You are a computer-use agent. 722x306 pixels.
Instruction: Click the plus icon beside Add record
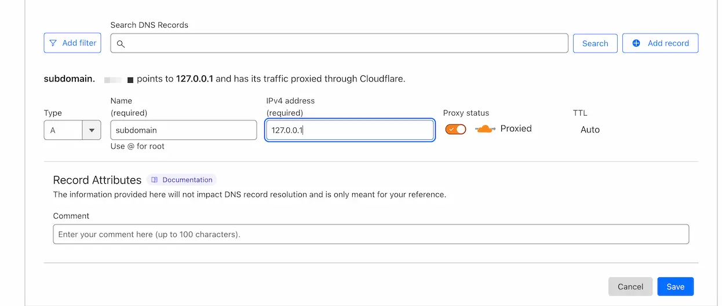pos(636,43)
